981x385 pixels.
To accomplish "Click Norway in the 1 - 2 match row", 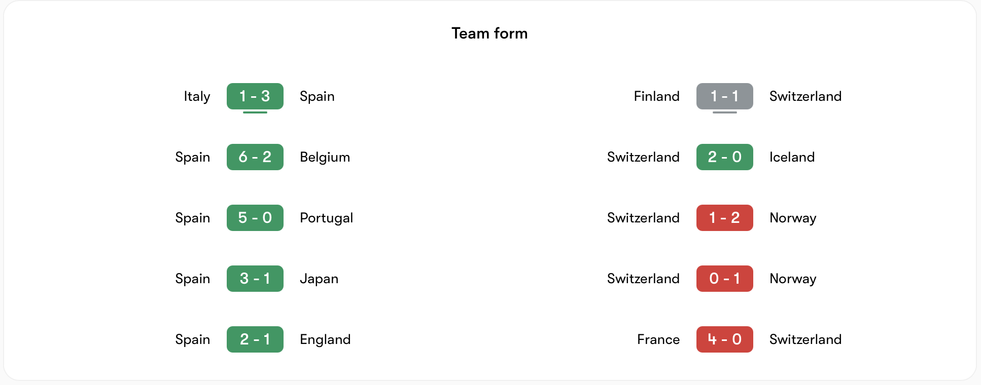I will 793,218.
